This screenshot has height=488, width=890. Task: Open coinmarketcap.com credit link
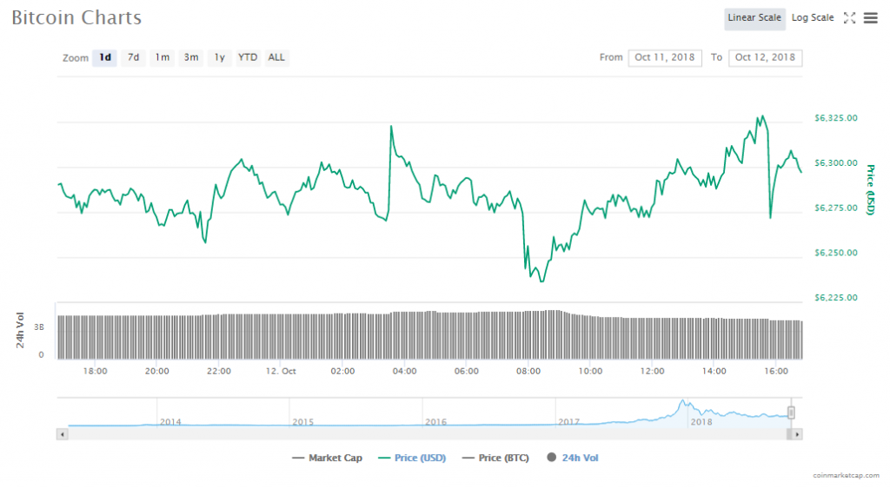(846, 476)
